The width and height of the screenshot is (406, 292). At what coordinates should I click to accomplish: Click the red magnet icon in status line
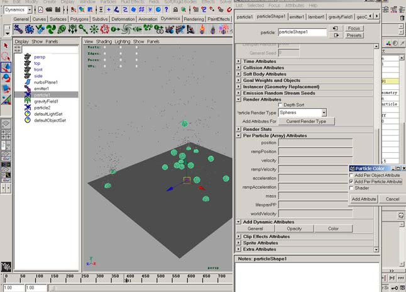coord(229,10)
